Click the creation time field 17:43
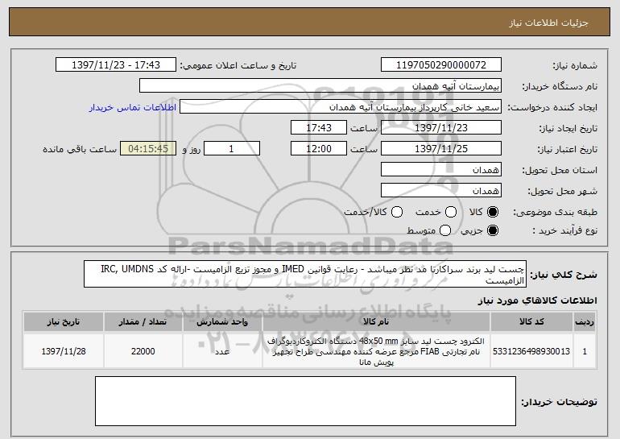 (319, 128)
